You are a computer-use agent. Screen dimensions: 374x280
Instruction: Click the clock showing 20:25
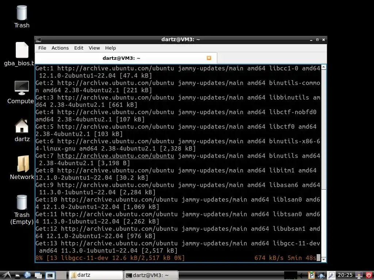pos(345,275)
